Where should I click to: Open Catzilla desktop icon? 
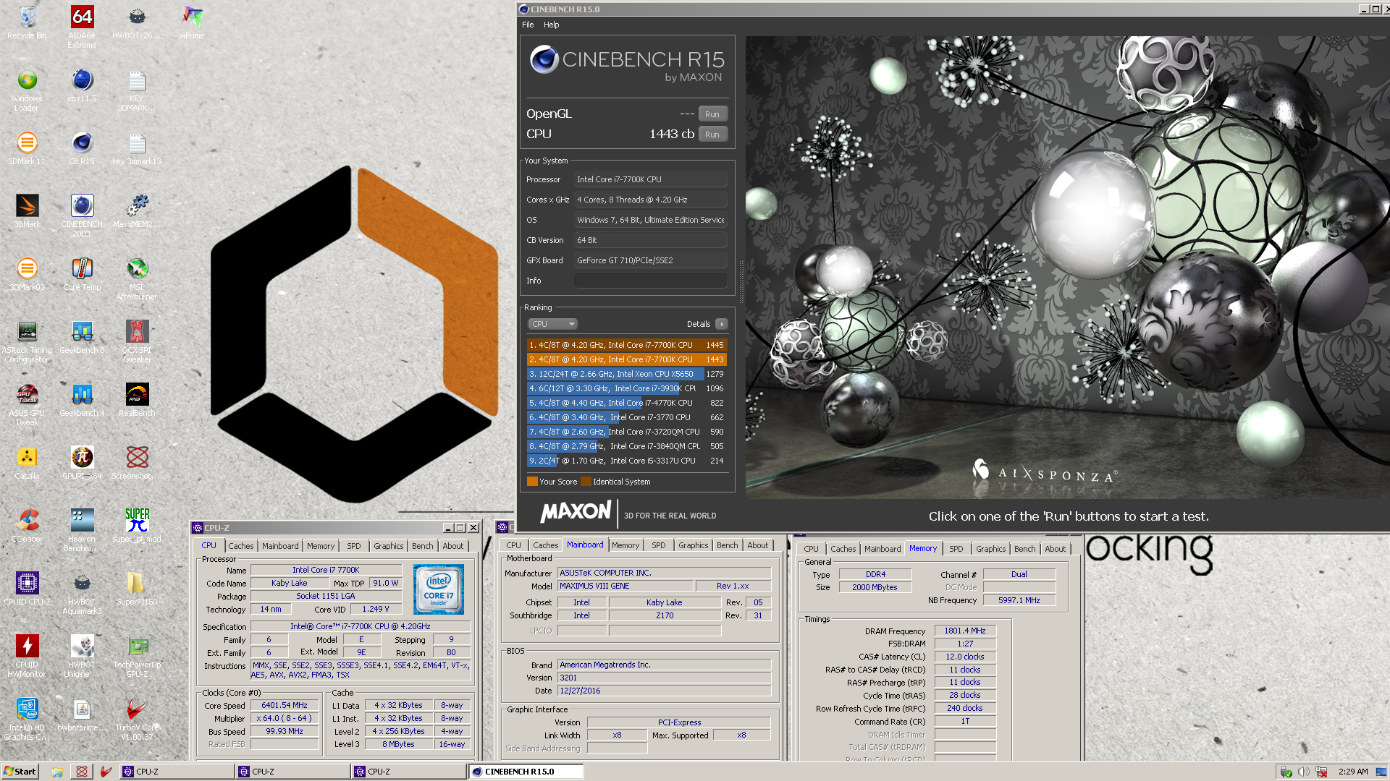(27, 464)
